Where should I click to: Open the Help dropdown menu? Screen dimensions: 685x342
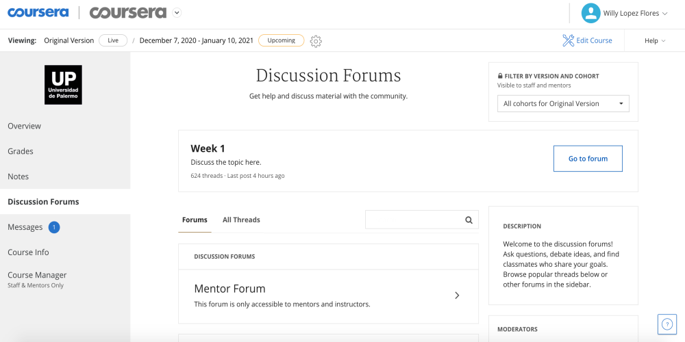(x=655, y=40)
